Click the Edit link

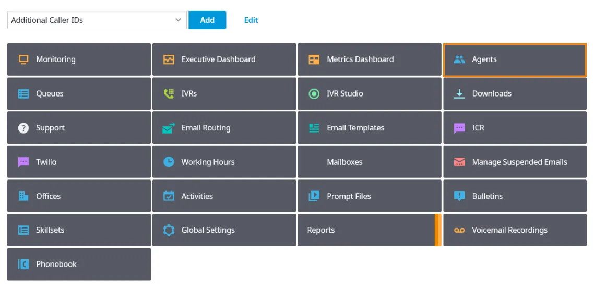pyautogui.click(x=251, y=20)
